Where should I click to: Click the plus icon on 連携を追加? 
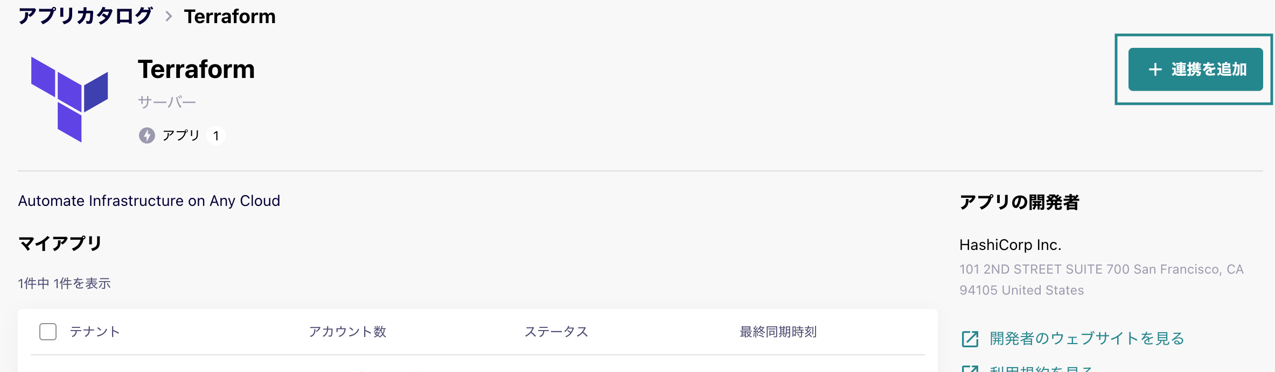point(1155,69)
